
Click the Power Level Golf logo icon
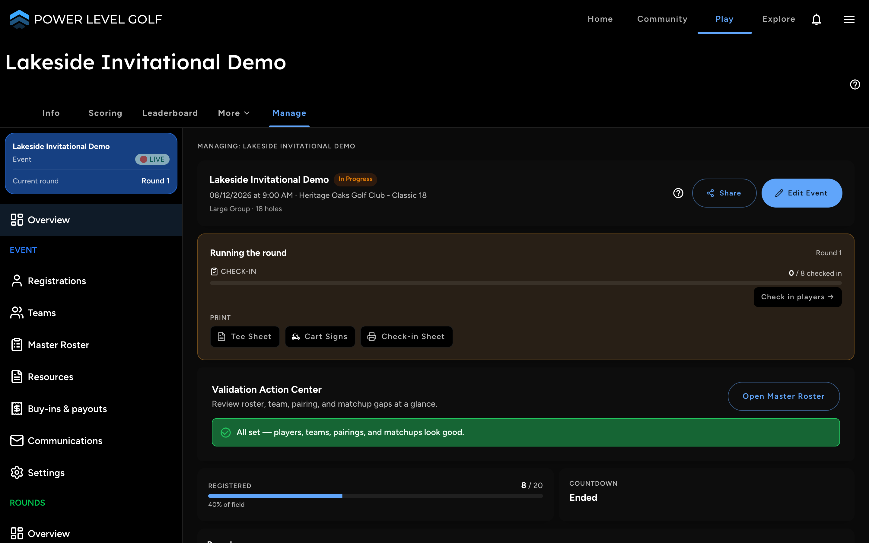point(19,19)
